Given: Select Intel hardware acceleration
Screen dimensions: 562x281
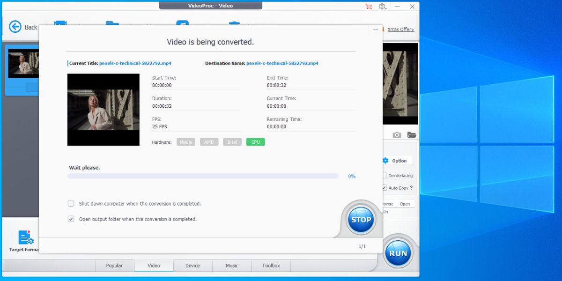Looking at the screenshot, I should click(232, 141).
